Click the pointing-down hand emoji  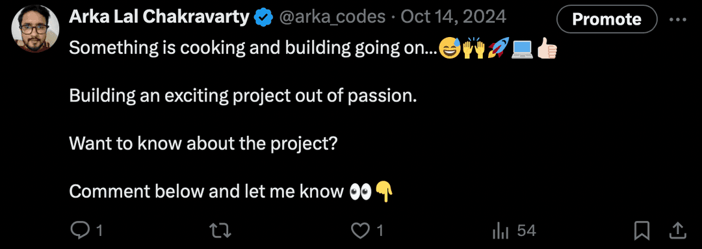coord(383,190)
